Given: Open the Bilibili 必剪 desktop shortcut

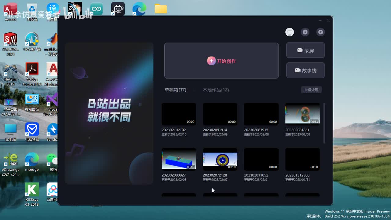Looking at the screenshot, I should (x=118, y=9).
